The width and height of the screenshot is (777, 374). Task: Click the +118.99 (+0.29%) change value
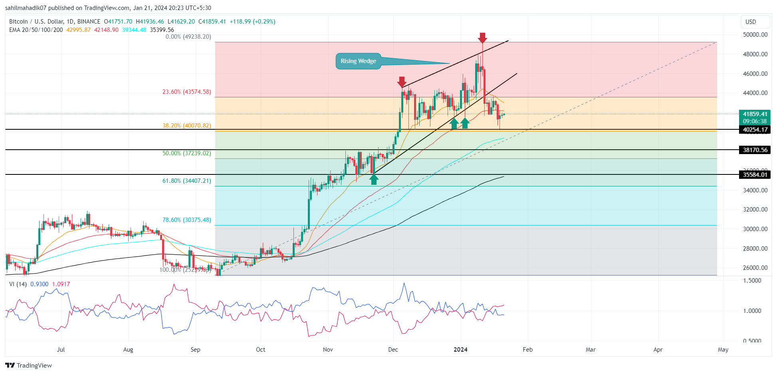[252, 22]
